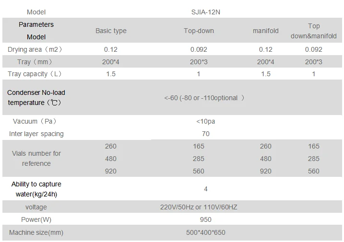Select the "manifold" column header

(265, 31)
